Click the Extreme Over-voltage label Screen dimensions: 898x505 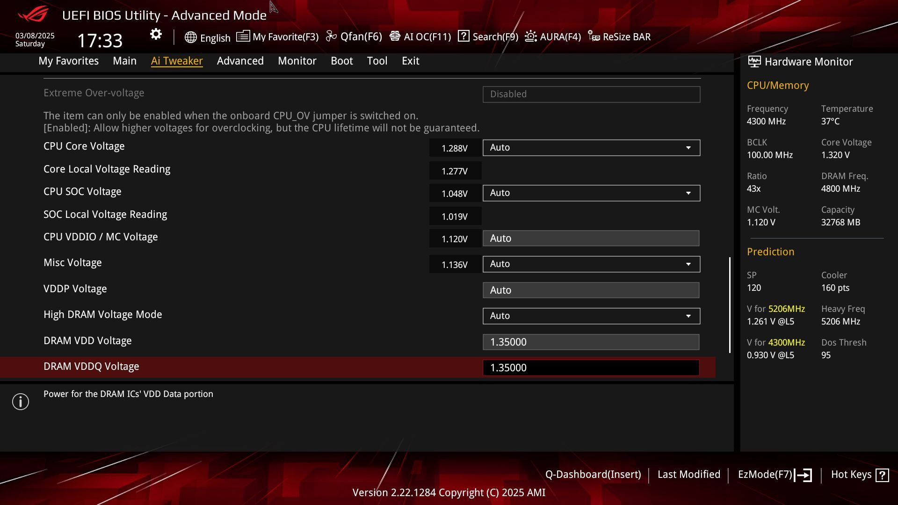tap(94, 93)
